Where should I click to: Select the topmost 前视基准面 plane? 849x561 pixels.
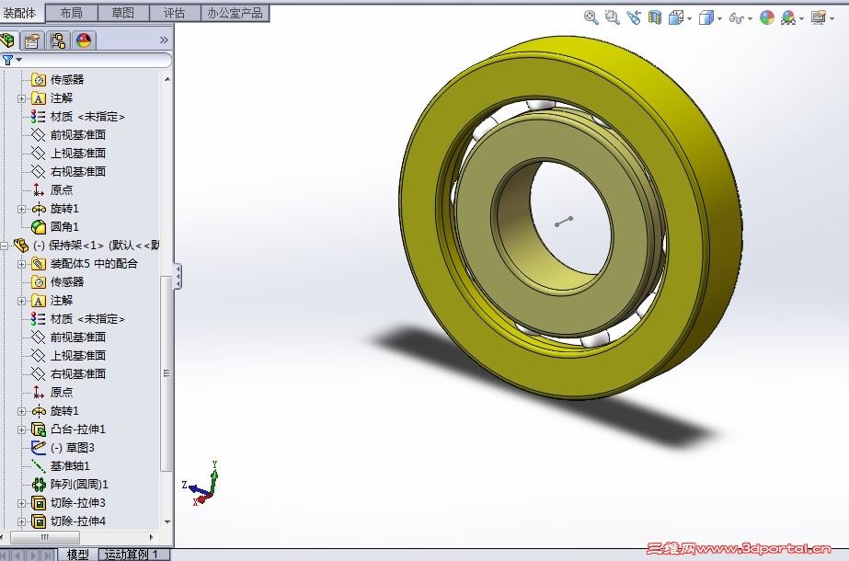point(78,135)
